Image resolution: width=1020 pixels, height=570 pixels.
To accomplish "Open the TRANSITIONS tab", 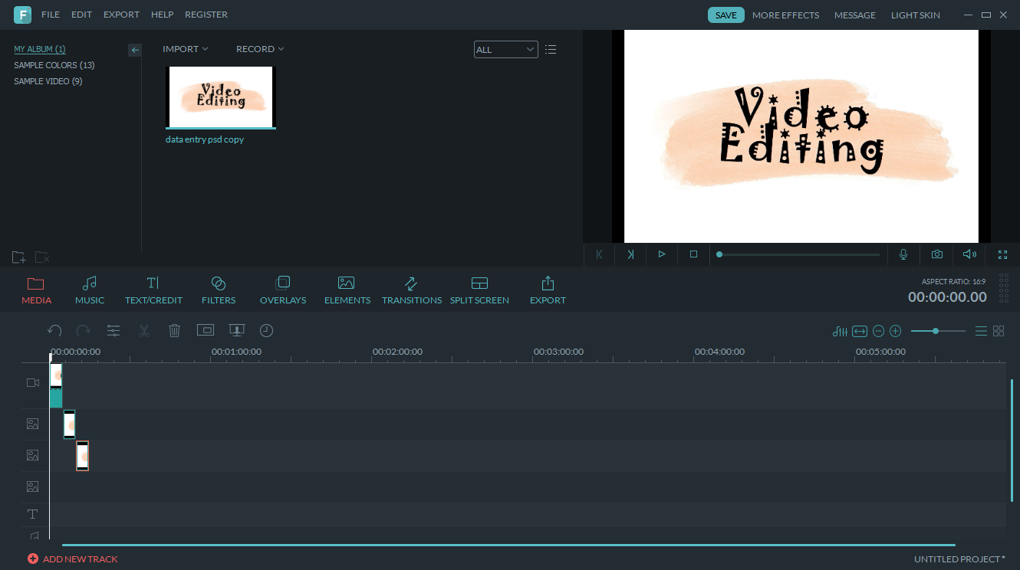I will [412, 290].
